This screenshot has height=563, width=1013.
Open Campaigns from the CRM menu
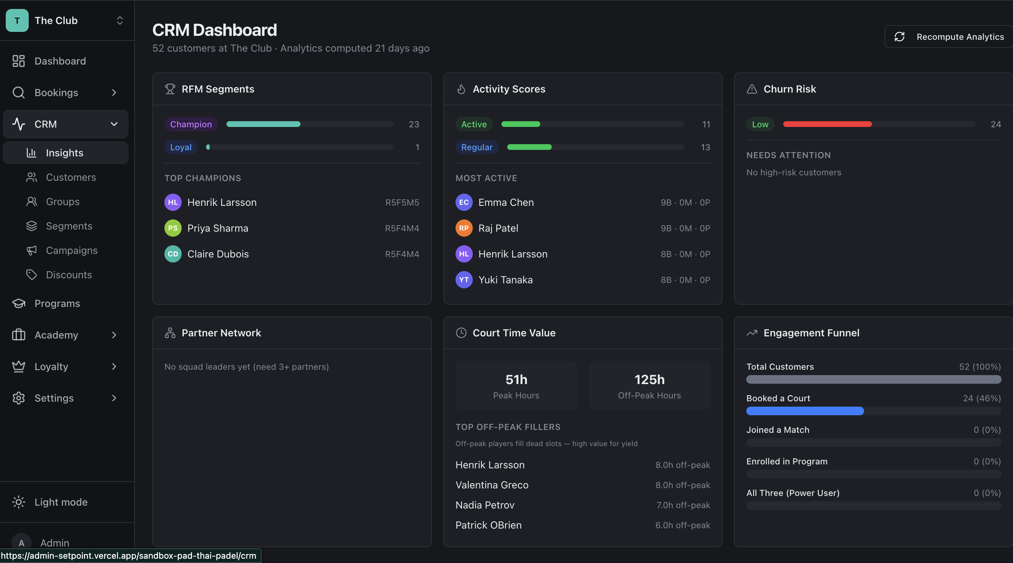click(x=66, y=250)
